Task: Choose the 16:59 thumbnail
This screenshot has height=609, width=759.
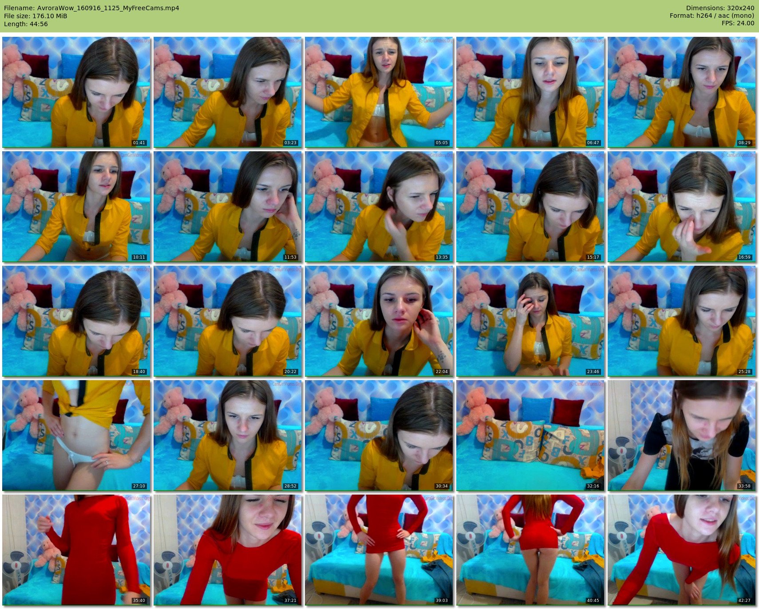Action: coord(682,207)
